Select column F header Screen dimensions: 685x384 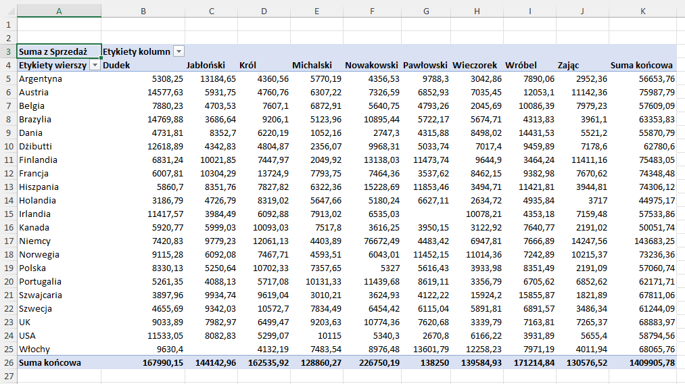coord(372,11)
